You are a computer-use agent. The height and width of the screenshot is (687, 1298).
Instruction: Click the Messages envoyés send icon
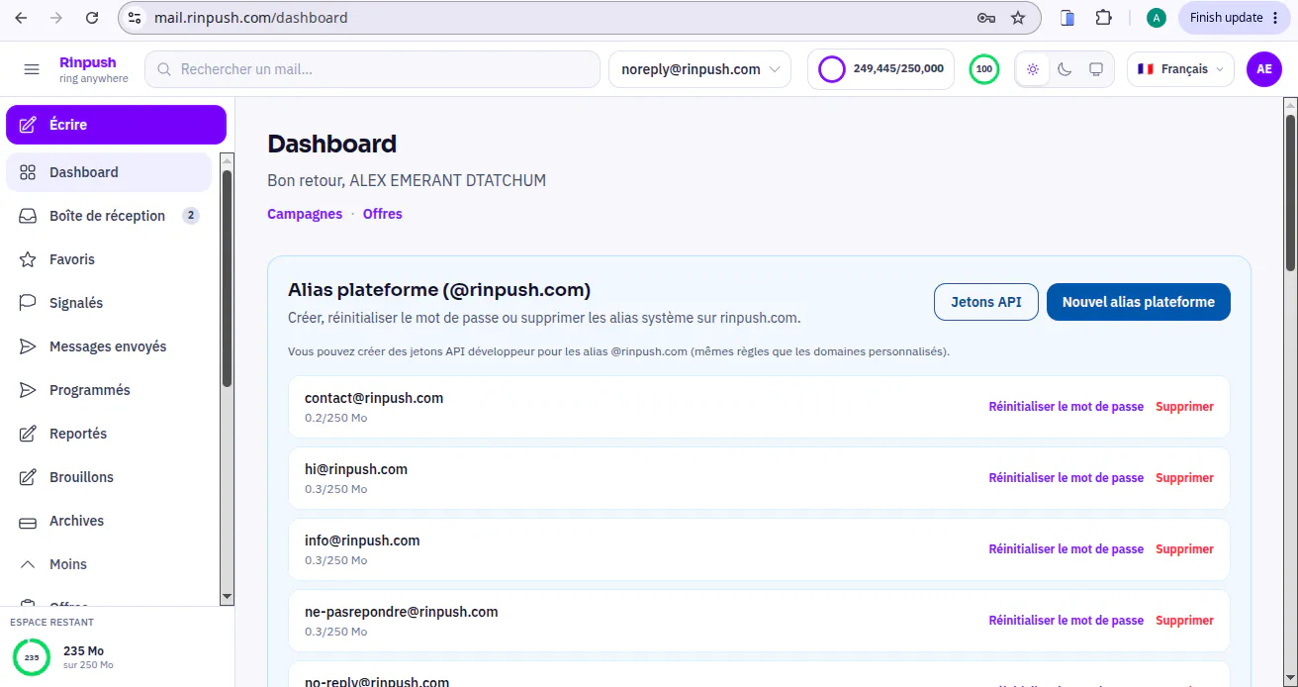pyautogui.click(x=29, y=346)
